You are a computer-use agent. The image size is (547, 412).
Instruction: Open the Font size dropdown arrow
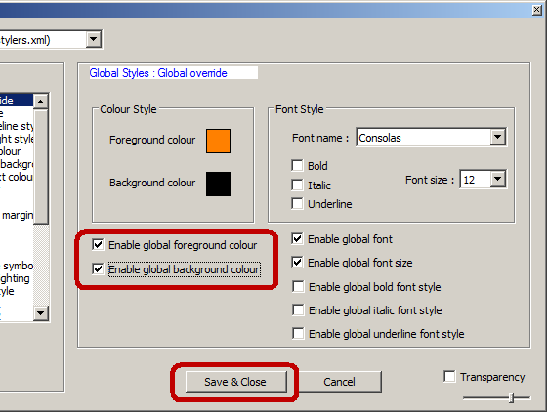[x=498, y=180]
